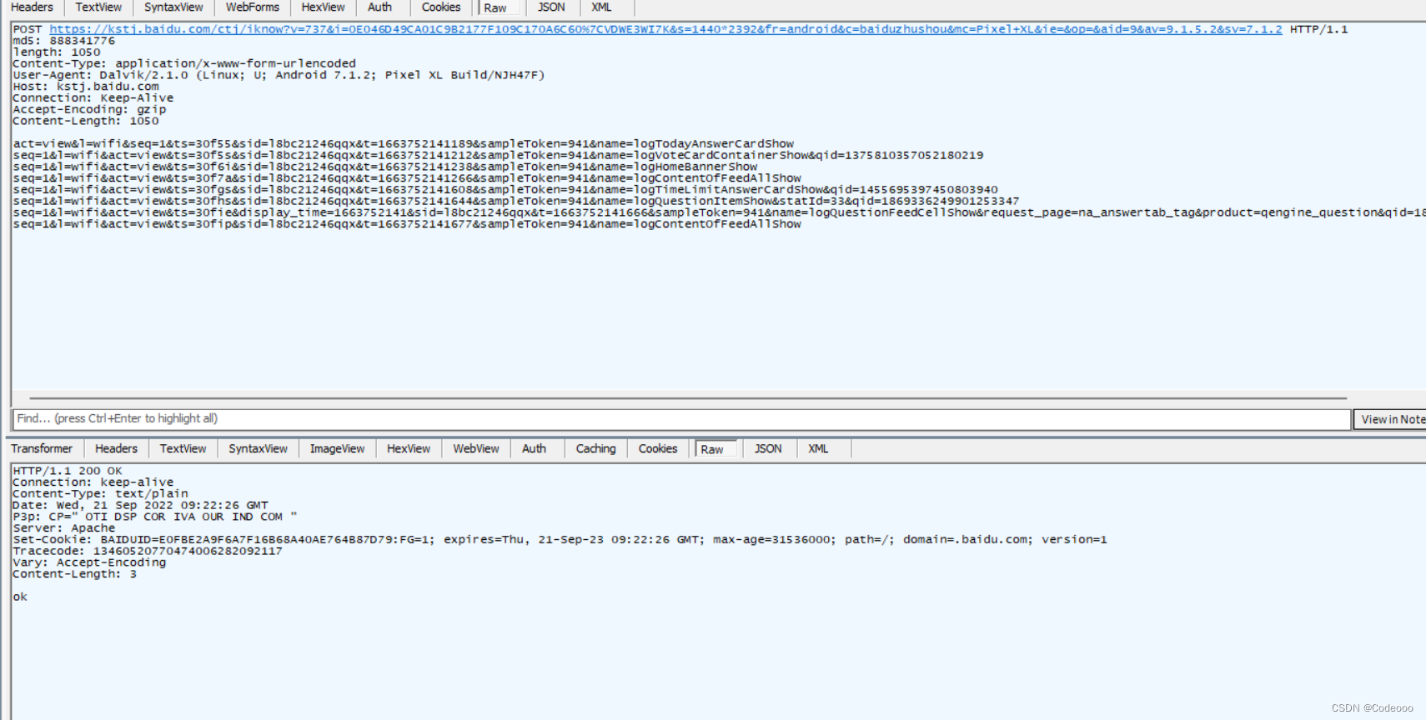The height and width of the screenshot is (720, 1426).
Task: Open the response Transformer tab
Action: pyautogui.click(x=42, y=448)
